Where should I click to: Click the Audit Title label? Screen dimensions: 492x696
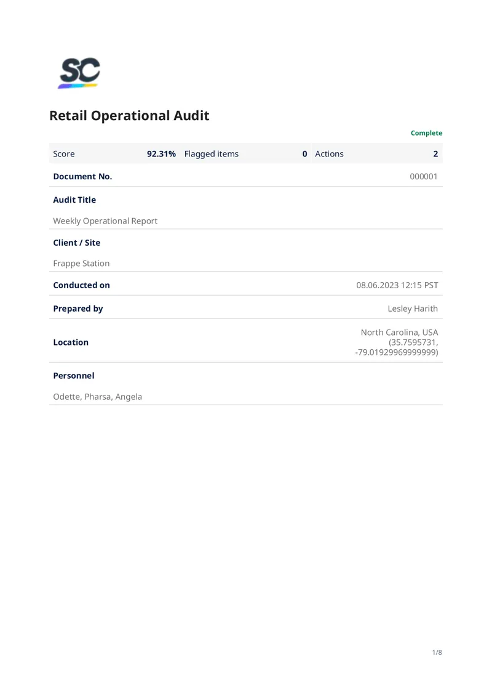coord(74,200)
